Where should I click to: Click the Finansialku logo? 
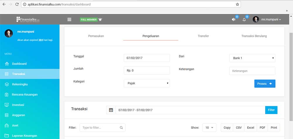28,19
